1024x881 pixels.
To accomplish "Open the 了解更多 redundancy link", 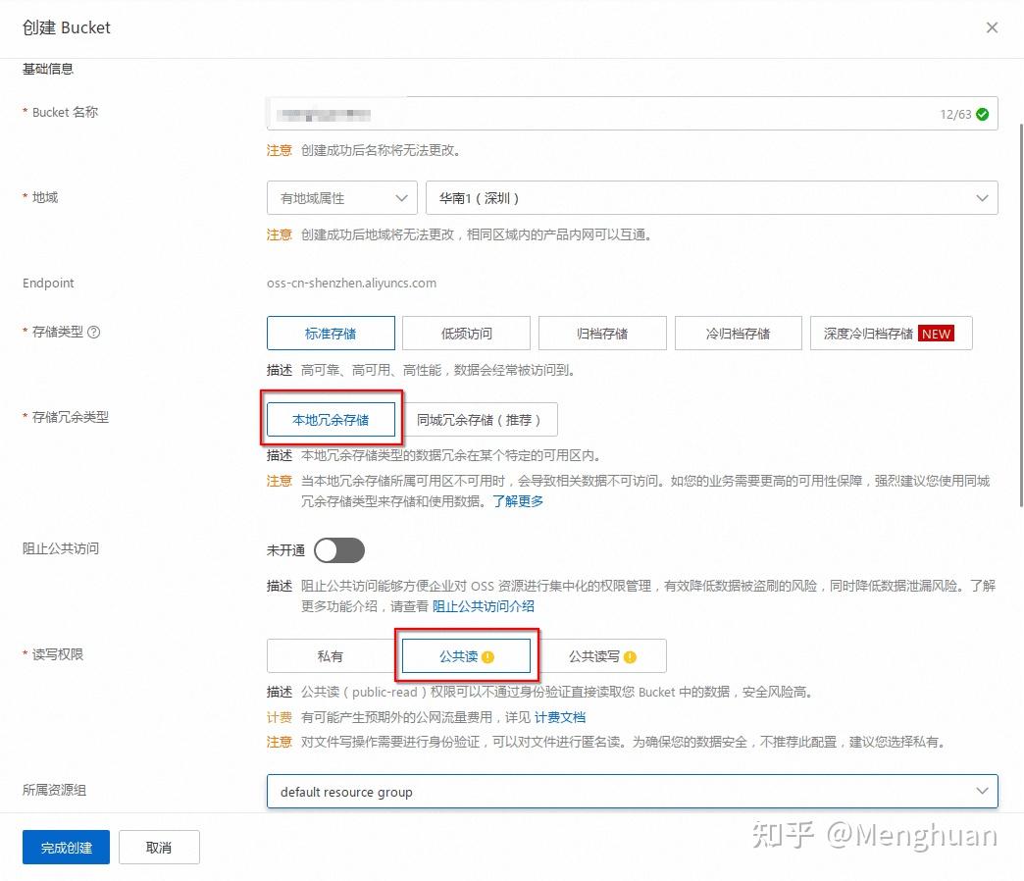I will coord(518,500).
